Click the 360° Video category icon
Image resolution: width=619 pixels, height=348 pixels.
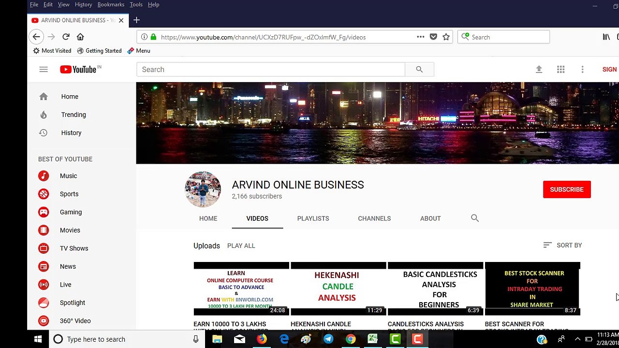pos(44,321)
